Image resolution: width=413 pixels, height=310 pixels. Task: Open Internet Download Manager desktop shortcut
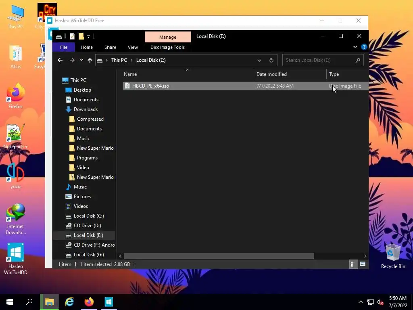point(16,219)
